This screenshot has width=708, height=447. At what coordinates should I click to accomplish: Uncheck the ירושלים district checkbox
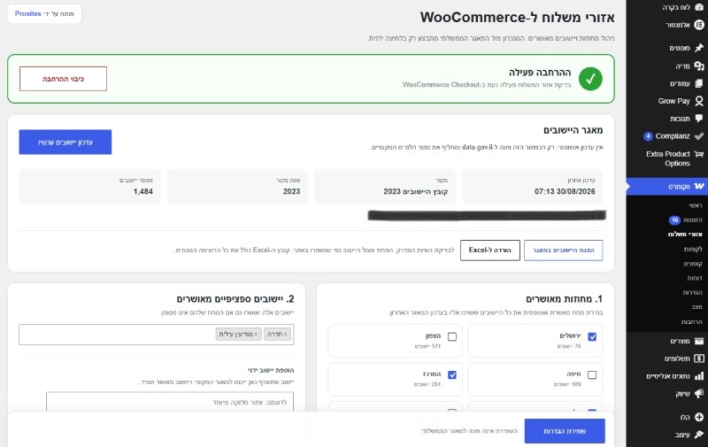592,337
